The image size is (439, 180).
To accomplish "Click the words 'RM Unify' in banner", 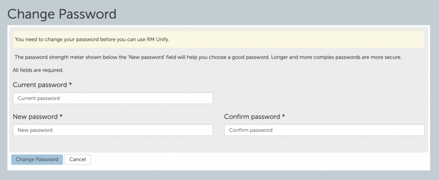I will tap(158, 39).
